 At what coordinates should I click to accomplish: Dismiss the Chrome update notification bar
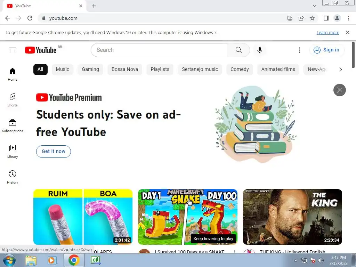click(347, 32)
